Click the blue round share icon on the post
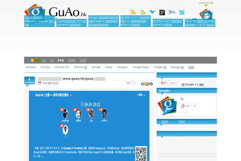Image resolution: width=241 pixels, height=161 pixels. tap(151, 84)
